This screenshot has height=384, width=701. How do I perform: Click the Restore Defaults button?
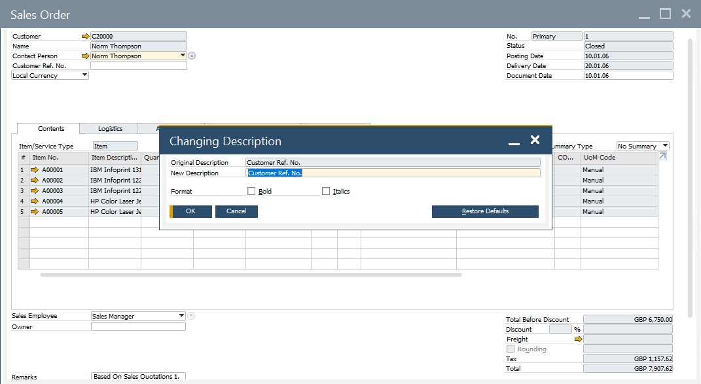[x=485, y=211]
